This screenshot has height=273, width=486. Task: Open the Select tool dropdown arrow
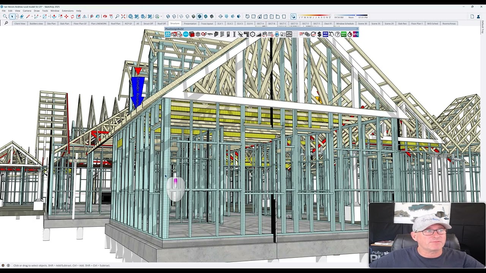[17, 16]
